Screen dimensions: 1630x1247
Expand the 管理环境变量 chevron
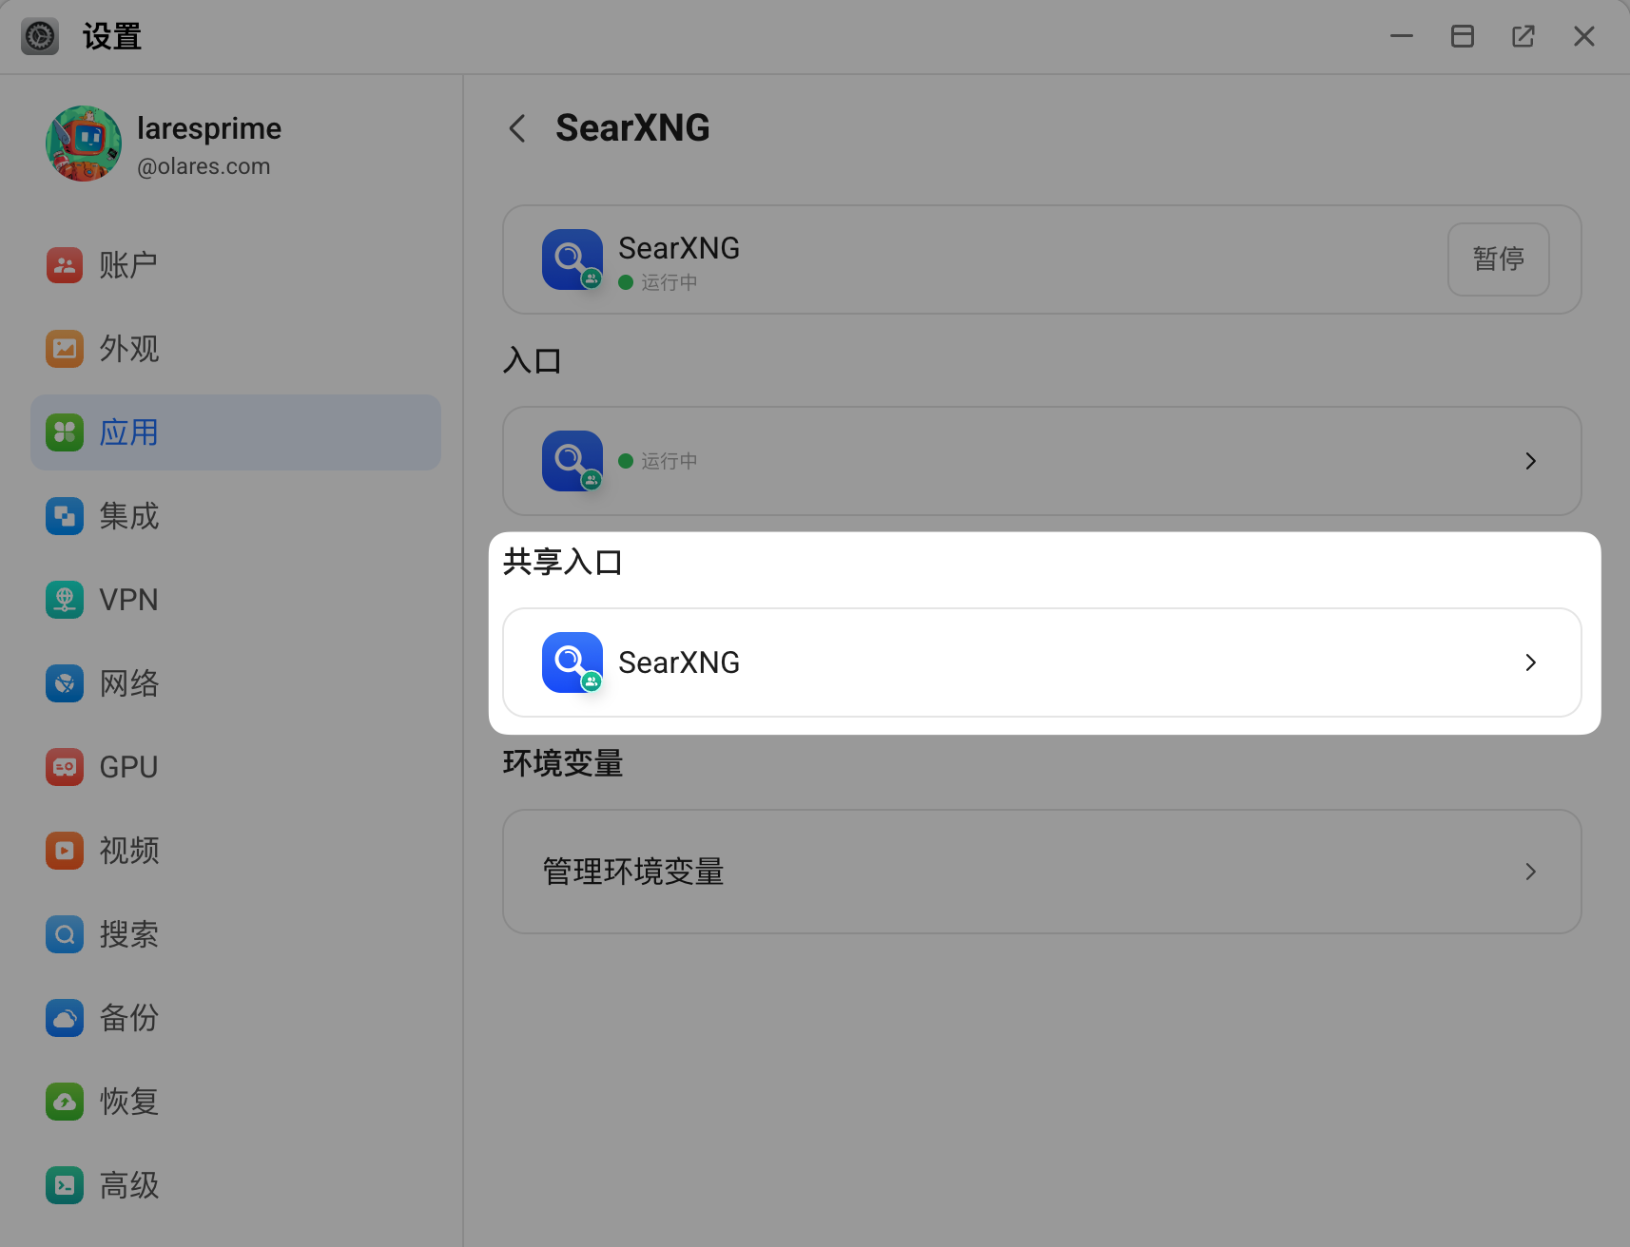(x=1531, y=872)
